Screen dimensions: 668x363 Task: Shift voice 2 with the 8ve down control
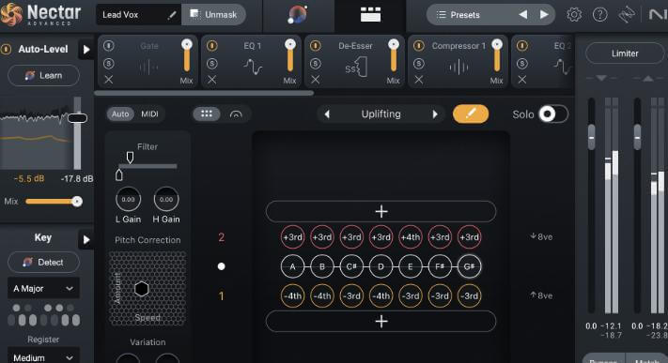541,236
